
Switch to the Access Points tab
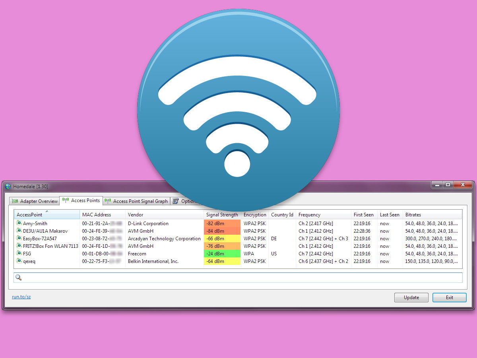point(81,200)
